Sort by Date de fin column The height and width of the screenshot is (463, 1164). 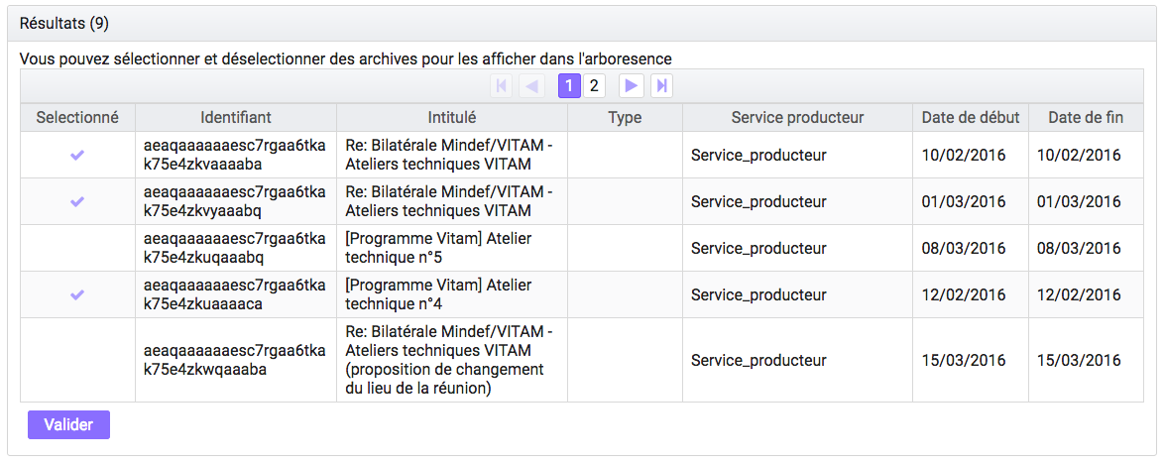1086,117
